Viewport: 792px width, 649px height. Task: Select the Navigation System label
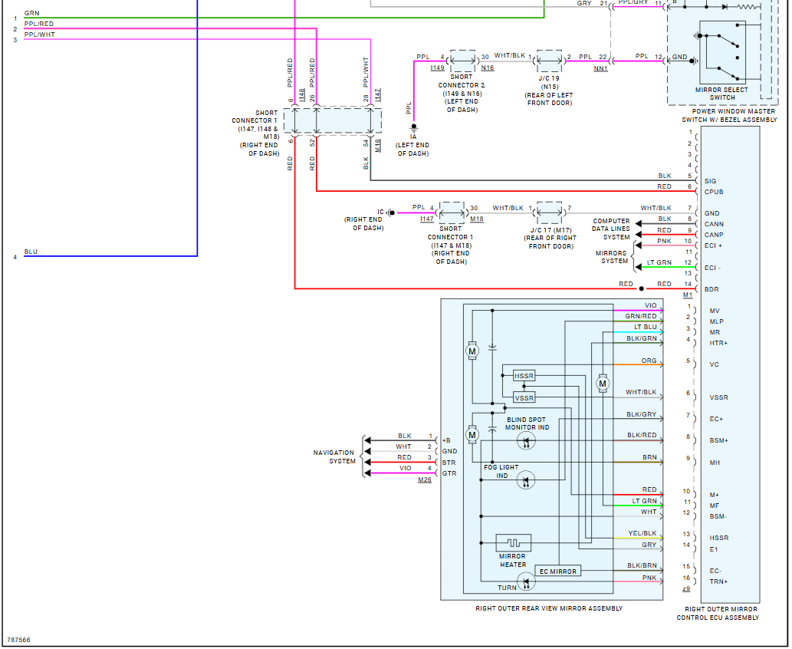coord(334,457)
